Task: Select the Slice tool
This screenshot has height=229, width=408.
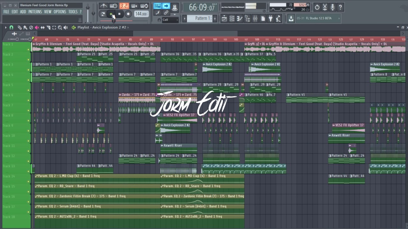Action: coord(48,28)
